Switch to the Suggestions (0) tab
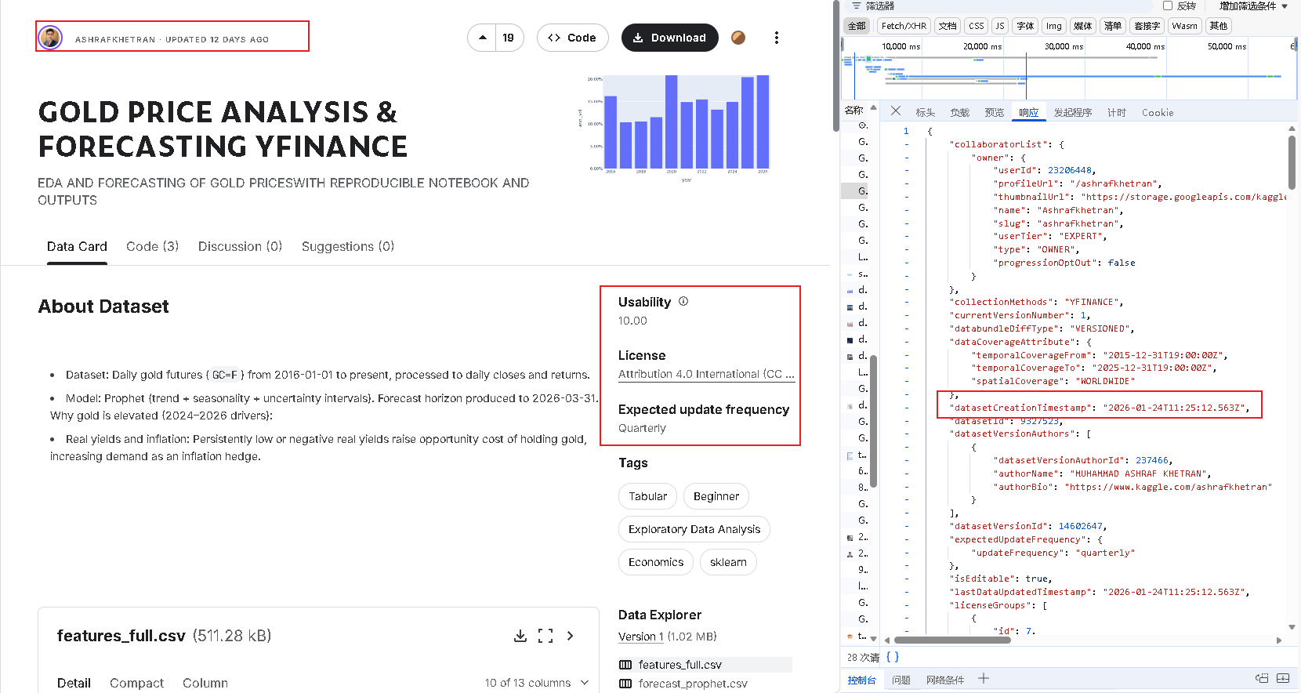Screen dimensions: 1301x693 [x=348, y=246]
